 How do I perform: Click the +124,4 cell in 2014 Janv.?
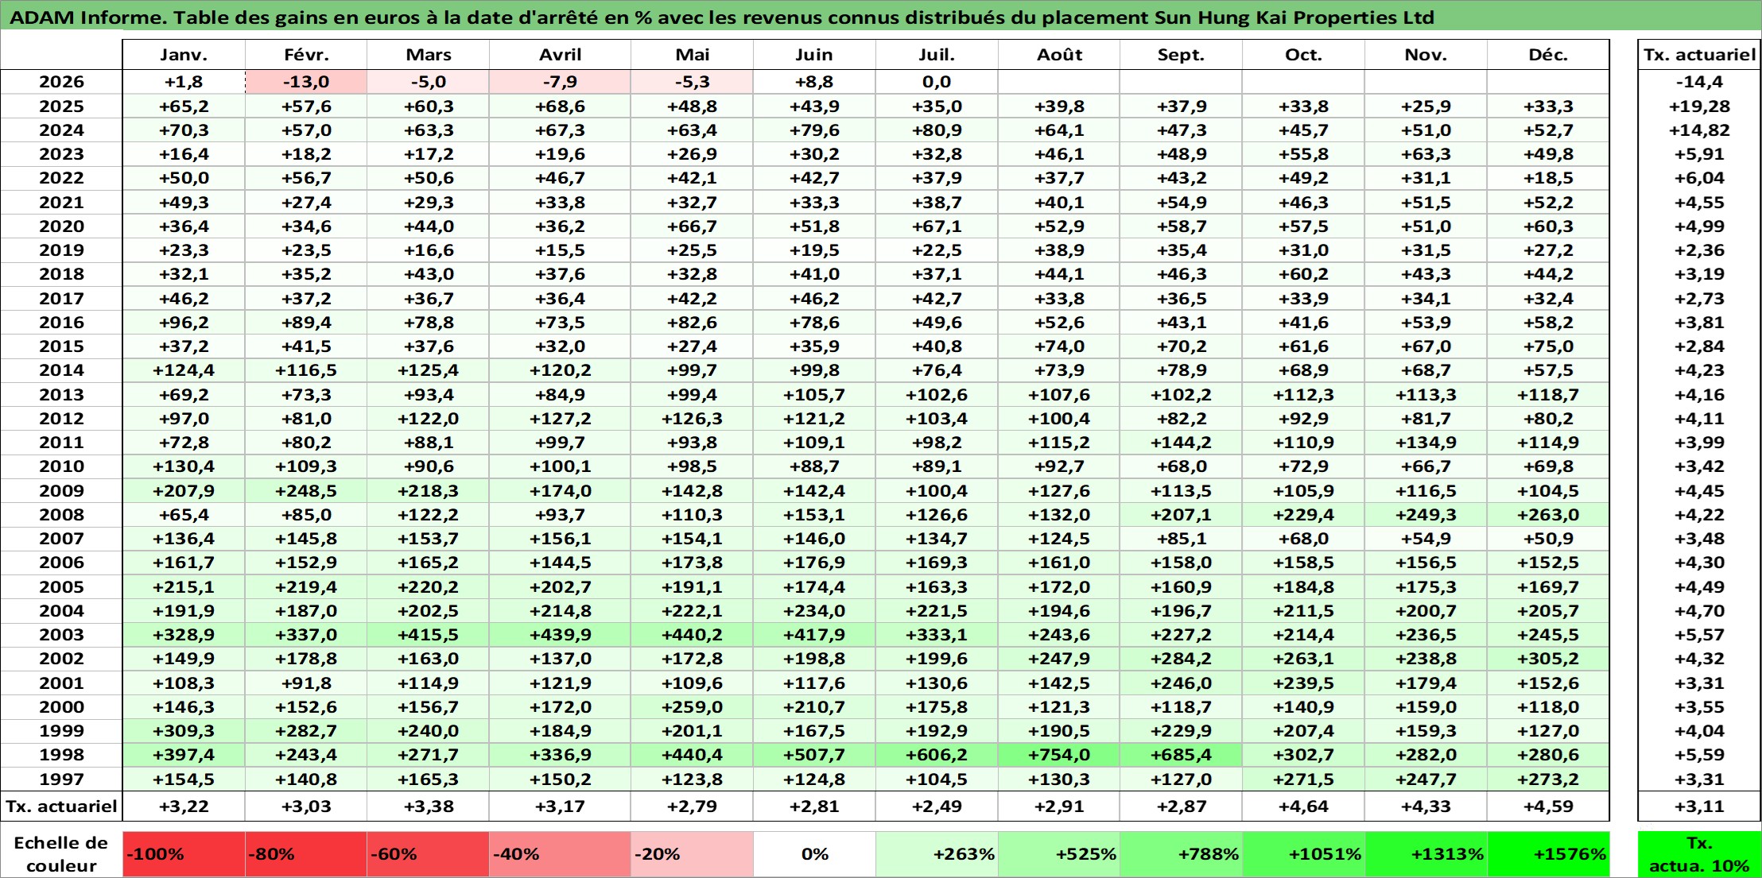click(x=184, y=370)
